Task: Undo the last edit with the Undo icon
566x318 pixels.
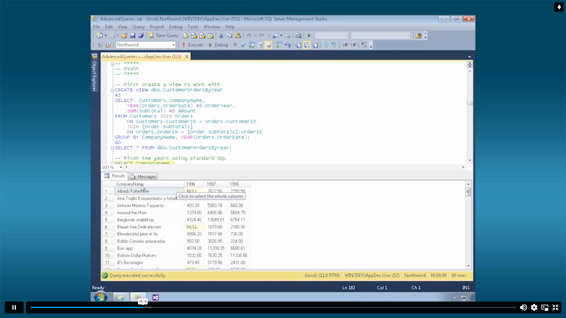Action: coord(249,35)
